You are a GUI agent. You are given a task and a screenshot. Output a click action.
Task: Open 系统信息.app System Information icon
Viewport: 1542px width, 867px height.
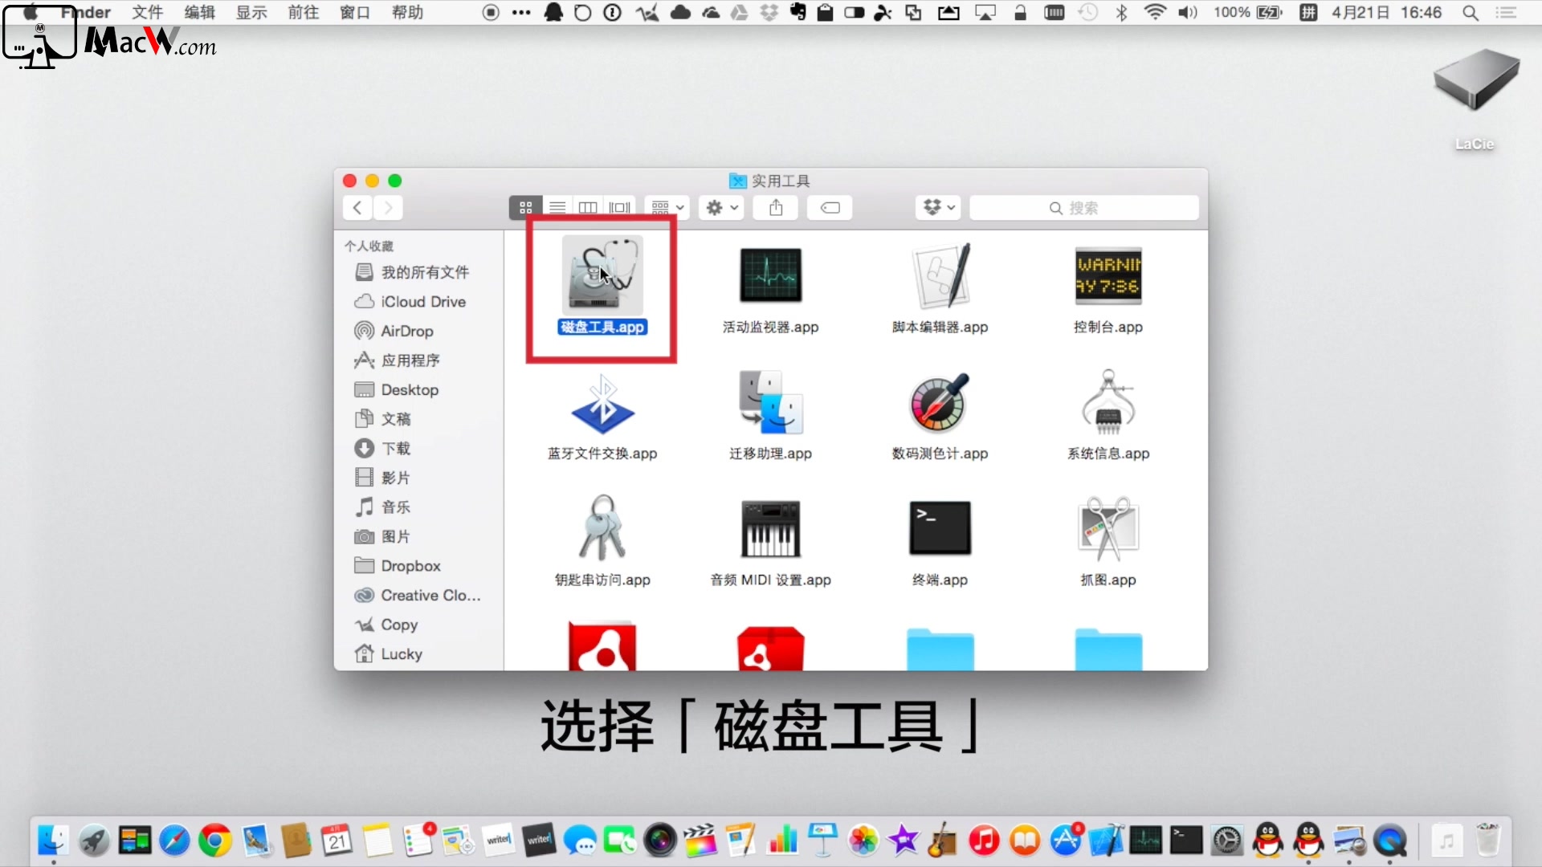tap(1108, 403)
